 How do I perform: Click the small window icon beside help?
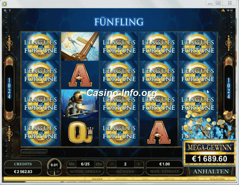[x=5, y=11]
